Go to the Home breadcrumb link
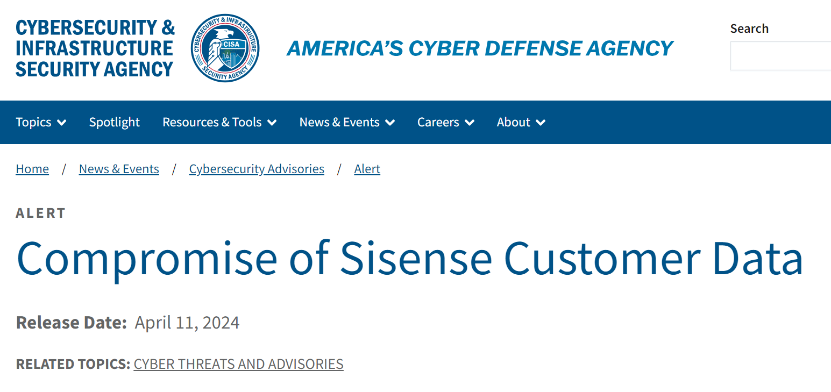The width and height of the screenshot is (831, 392). point(32,169)
